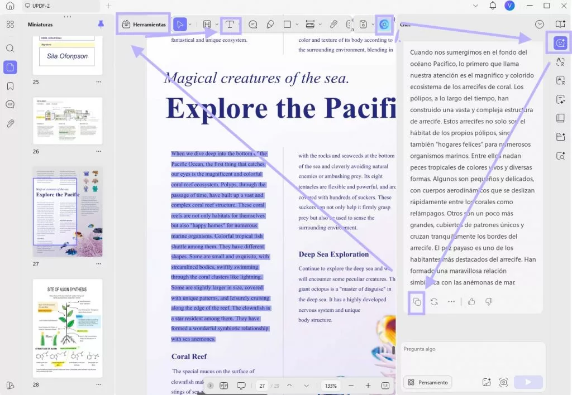Toggle the Pensamiento thinking mode
Image resolution: width=572 pixels, height=395 pixels.
click(x=428, y=382)
